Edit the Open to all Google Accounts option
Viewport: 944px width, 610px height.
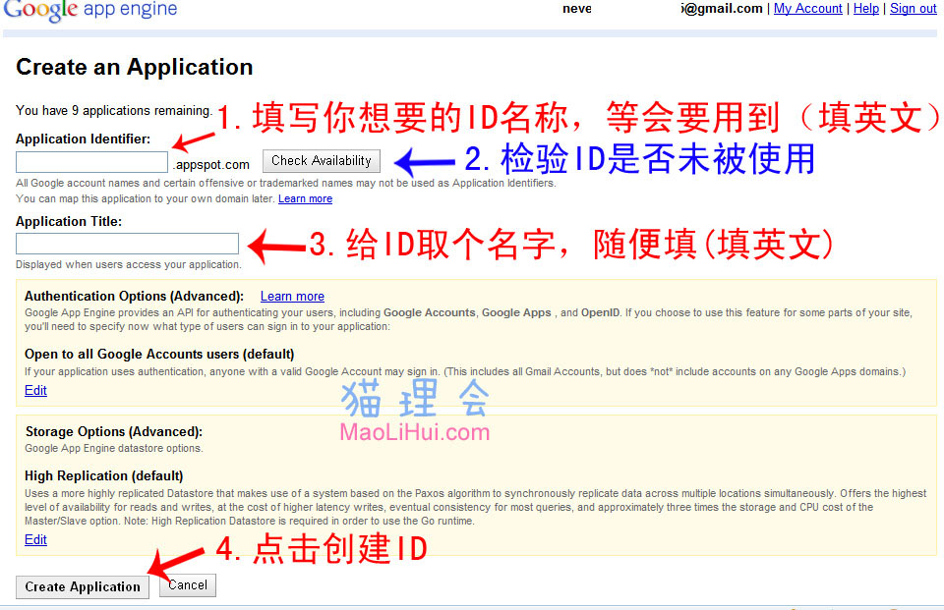(35, 390)
